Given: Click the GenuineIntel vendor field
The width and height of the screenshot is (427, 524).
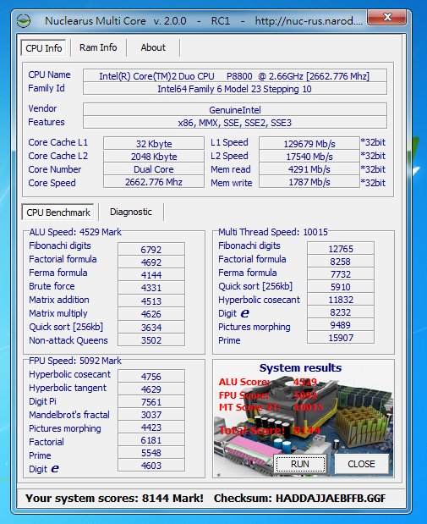Looking at the screenshot, I should tap(235, 110).
